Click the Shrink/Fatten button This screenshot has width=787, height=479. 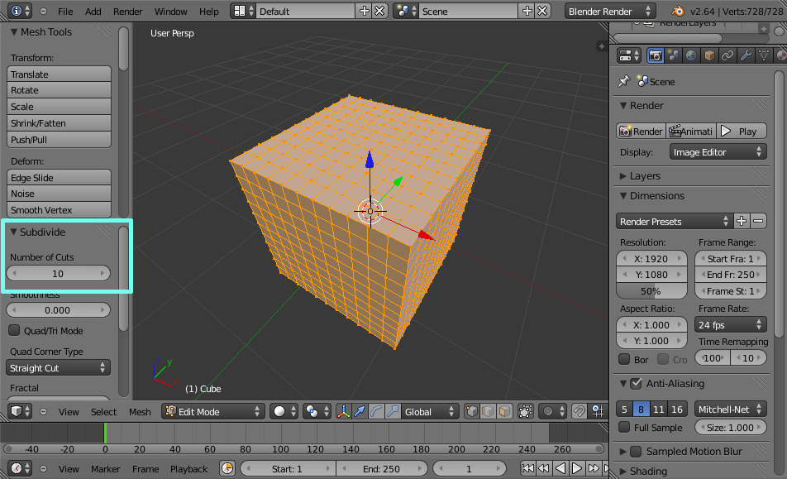tap(59, 123)
